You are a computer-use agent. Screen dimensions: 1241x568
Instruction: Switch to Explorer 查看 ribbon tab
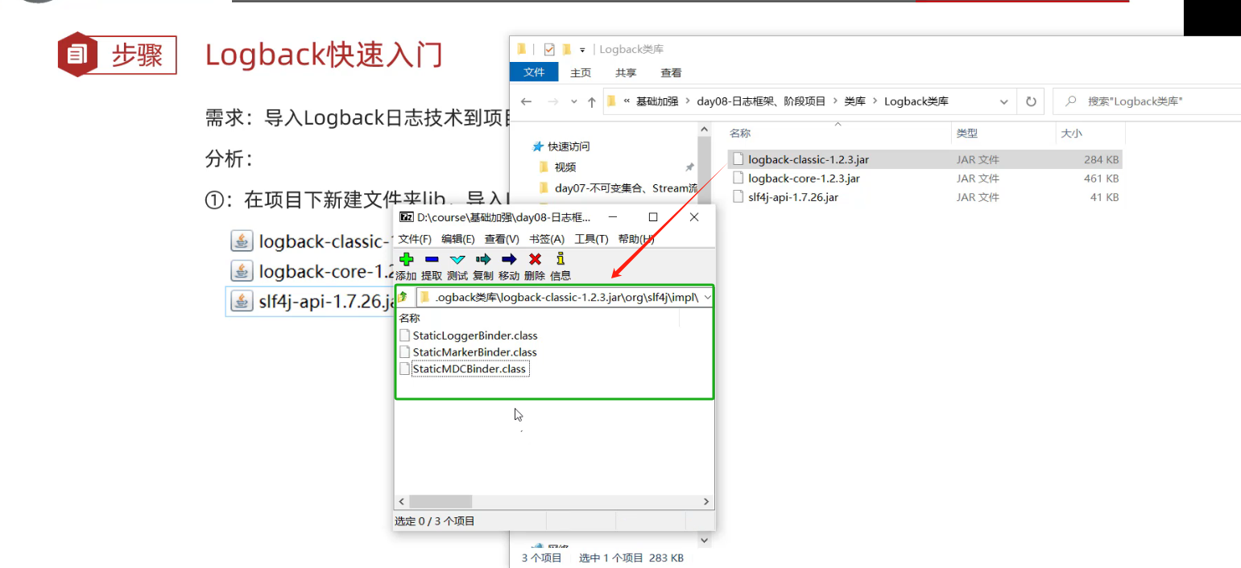tap(671, 72)
